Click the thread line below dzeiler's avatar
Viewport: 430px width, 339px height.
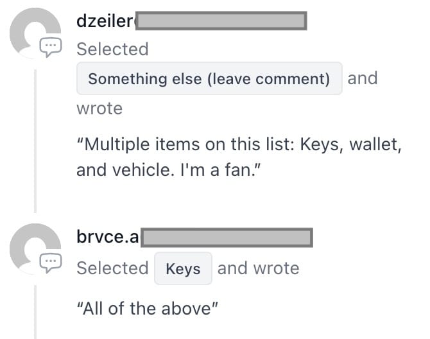(35, 141)
